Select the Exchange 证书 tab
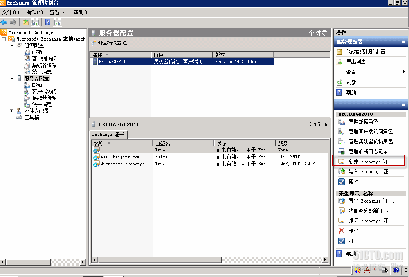 108,134
